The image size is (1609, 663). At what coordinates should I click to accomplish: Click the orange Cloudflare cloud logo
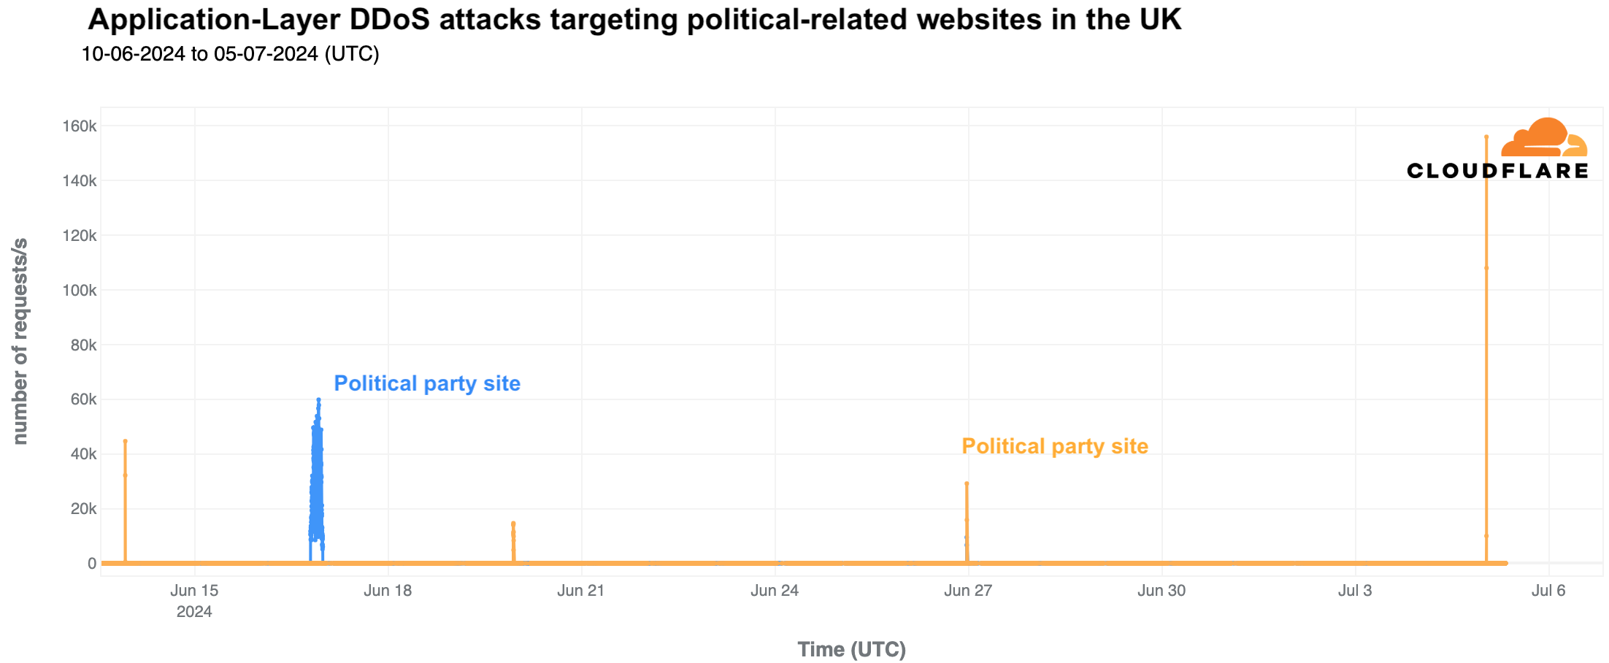click(x=1543, y=138)
